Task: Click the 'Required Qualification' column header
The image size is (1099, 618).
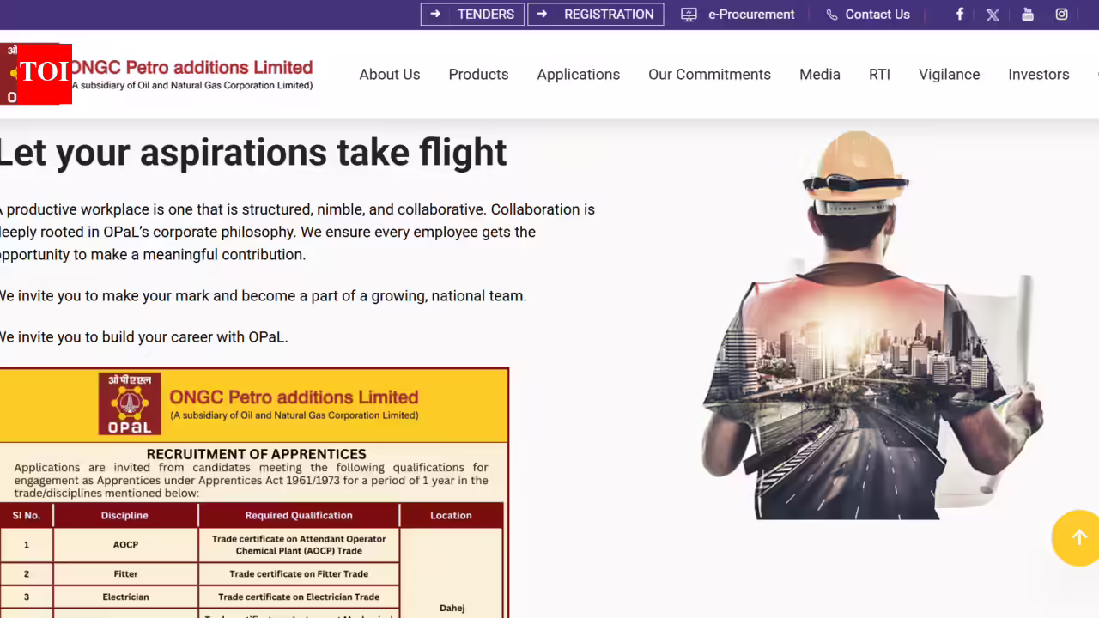Action: pos(299,515)
